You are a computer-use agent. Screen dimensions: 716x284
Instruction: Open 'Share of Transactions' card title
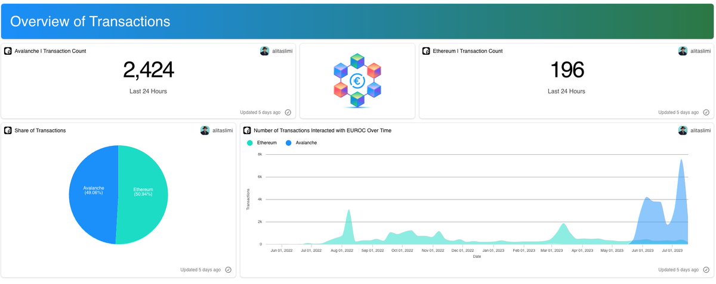coord(40,130)
